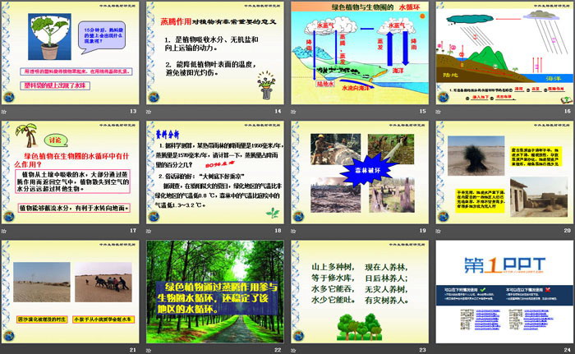The height and width of the screenshot is (354, 575).
Task: Click animation star icon under slide 13
Action: coord(4,112)
